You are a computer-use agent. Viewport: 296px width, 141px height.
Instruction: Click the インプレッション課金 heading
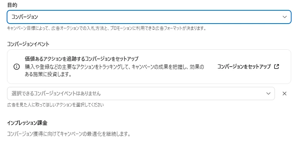27,123
